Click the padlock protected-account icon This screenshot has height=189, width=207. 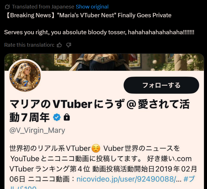tap(67, 117)
